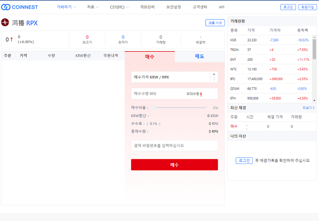
Task: Click the 매수비율 slider handle
Action: [154, 108]
